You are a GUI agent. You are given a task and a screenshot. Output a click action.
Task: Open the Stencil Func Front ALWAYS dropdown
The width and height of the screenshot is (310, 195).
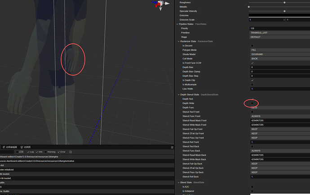280,116
